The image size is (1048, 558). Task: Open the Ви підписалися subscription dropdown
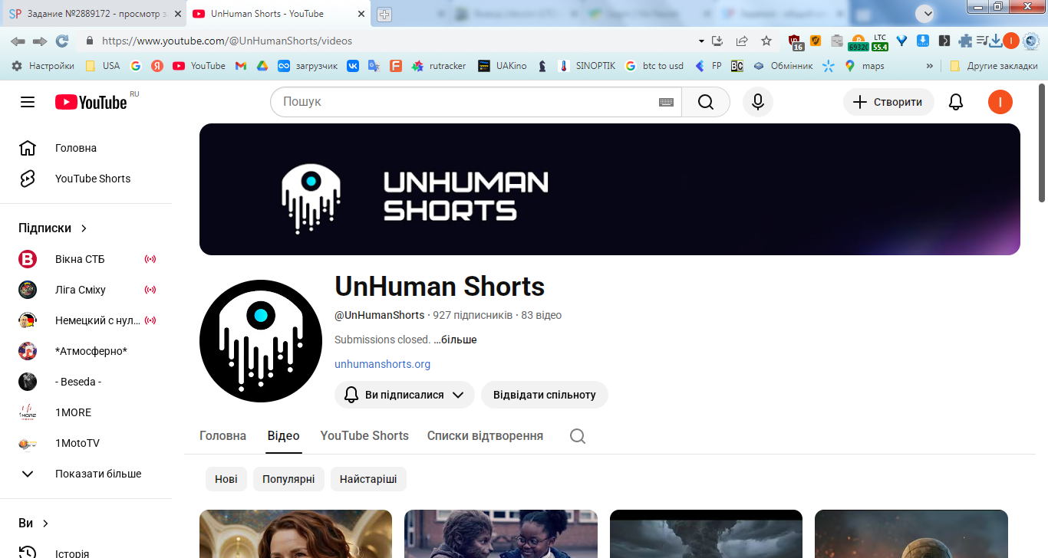coord(404,395)
